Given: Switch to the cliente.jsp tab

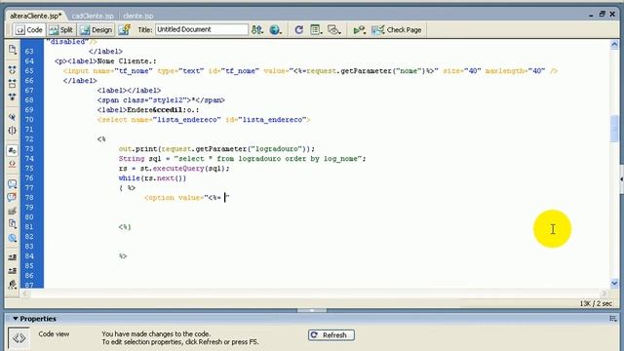Looking at the screenshot, I should (138, 16).
